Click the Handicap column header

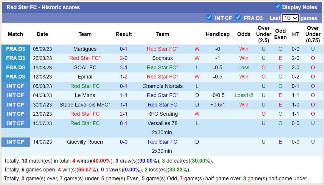click(x=218, y=34)
